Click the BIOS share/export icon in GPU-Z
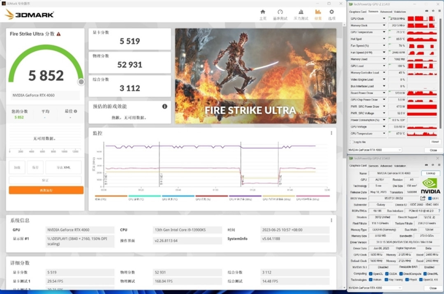The height and width of the screenshot is (294, 444). coord(423,198)
